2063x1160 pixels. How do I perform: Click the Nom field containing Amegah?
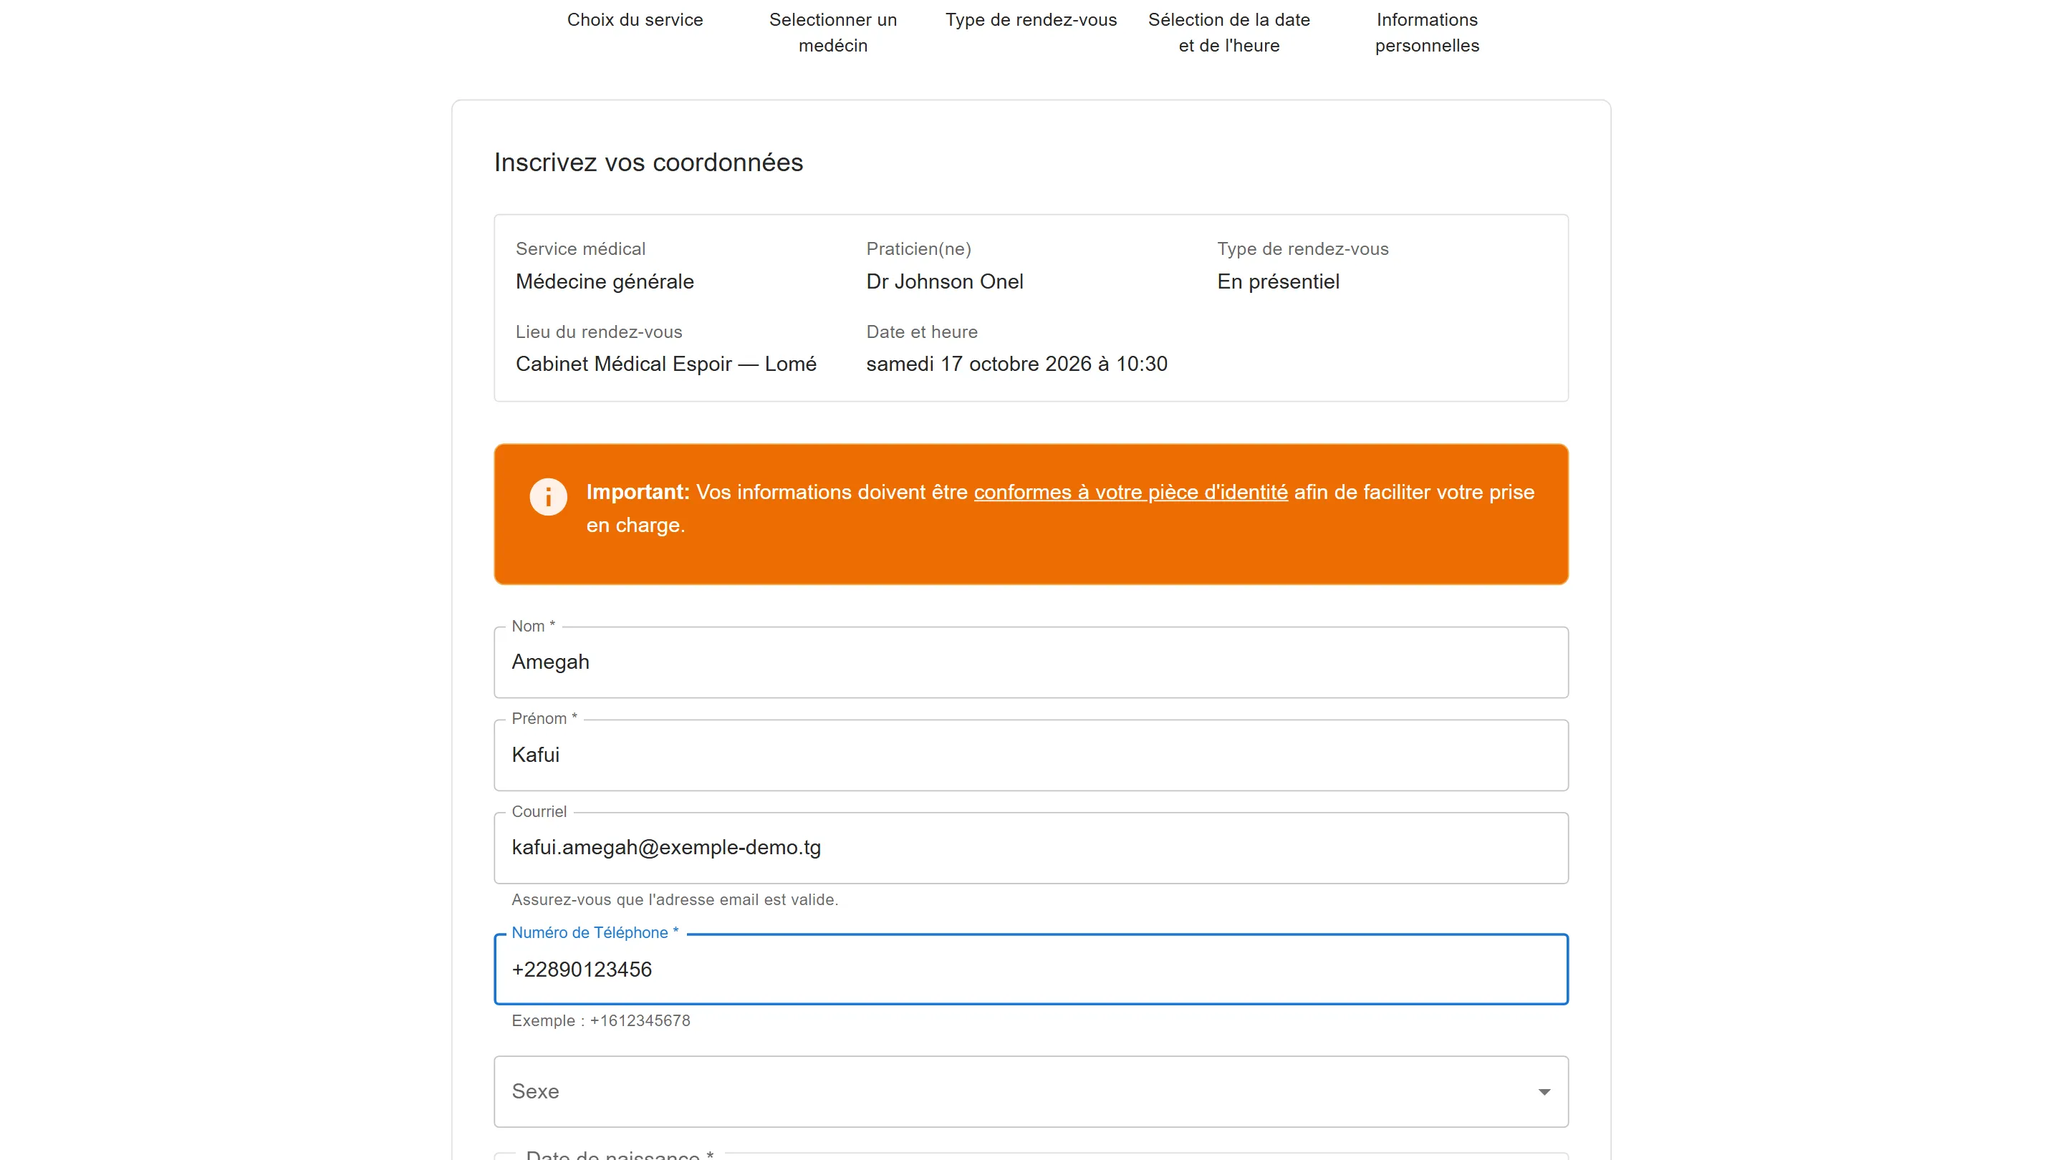1031,662
